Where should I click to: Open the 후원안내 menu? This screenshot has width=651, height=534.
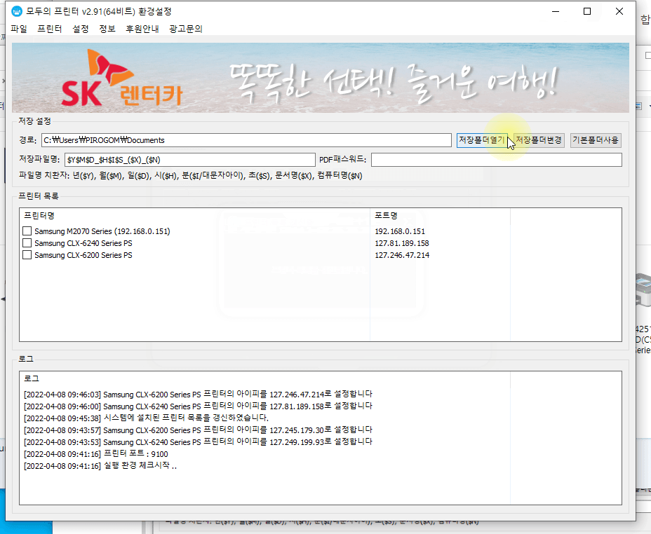pyautogui.click(x=142, y=29)
